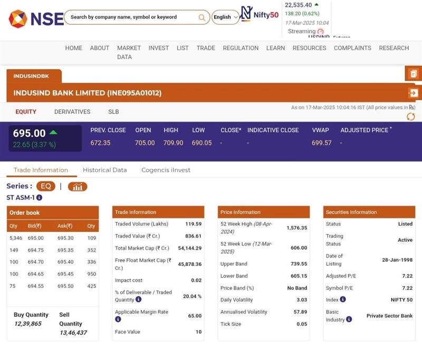The height and width of the screenshot is (350, 422).
Task: Toggle the EQ series pill
Action: (x=45, y=186)
